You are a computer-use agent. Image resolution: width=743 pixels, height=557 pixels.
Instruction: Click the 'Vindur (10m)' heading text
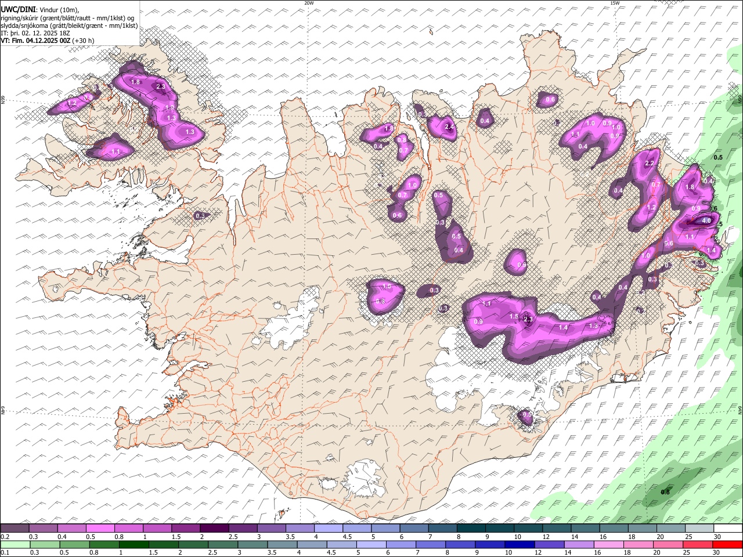click(x=60, y=10)
